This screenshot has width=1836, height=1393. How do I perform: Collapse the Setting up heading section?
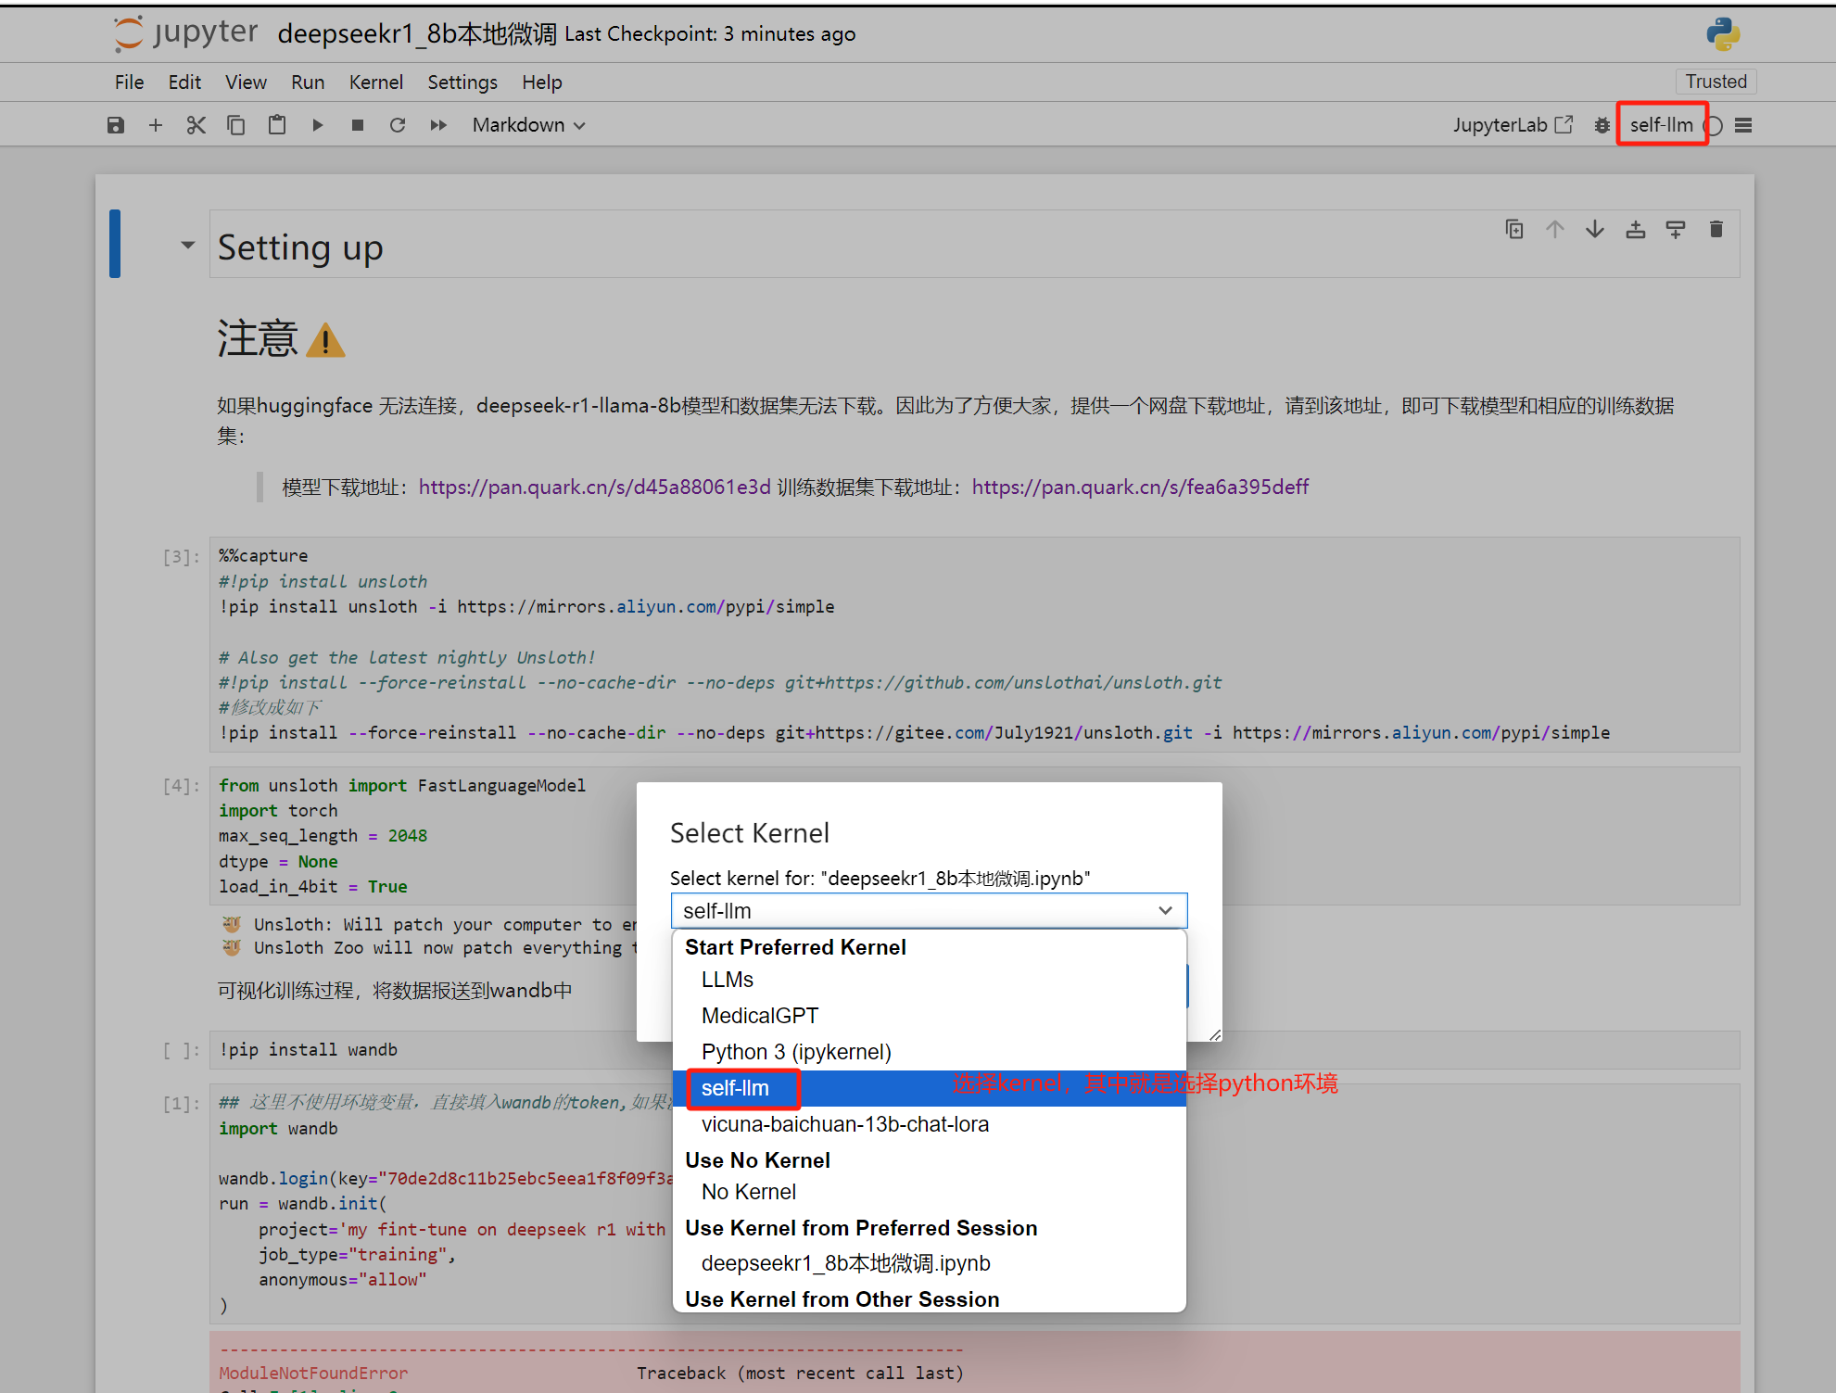(188, 246)
